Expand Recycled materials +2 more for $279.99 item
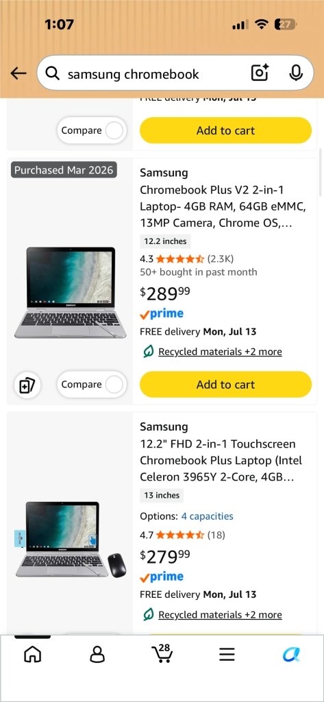This screenshot has width=324, height=702. [x=220, y=615]
